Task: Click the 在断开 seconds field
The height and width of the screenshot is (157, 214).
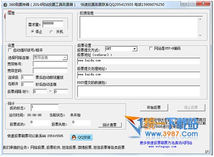Action: coord(27,84)
